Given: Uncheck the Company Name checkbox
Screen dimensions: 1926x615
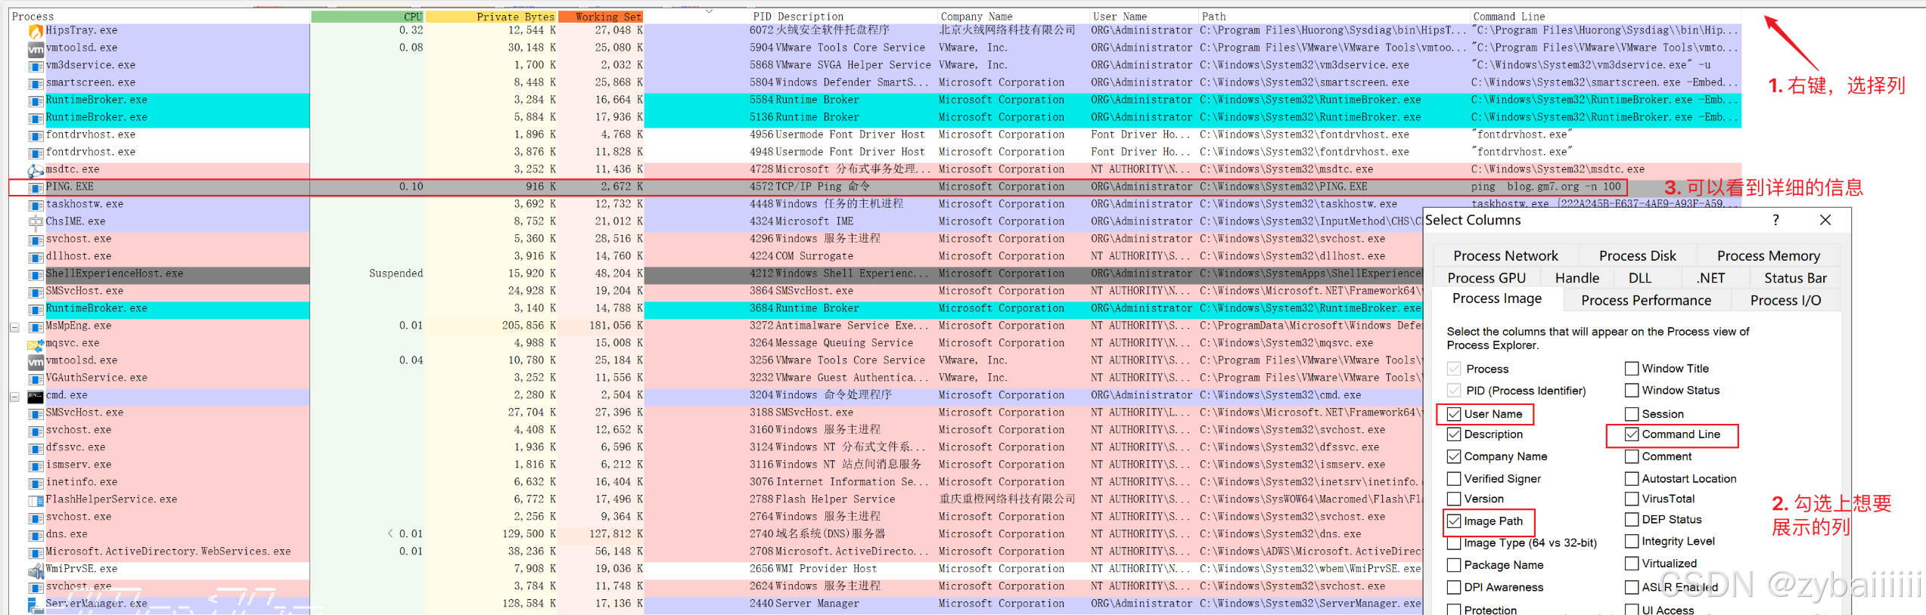Looking at the screenshot, I should [1454, 456].
